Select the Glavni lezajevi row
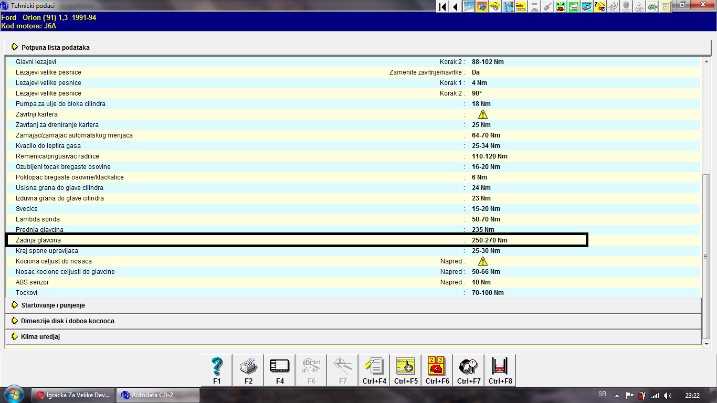 click(353, 61)
